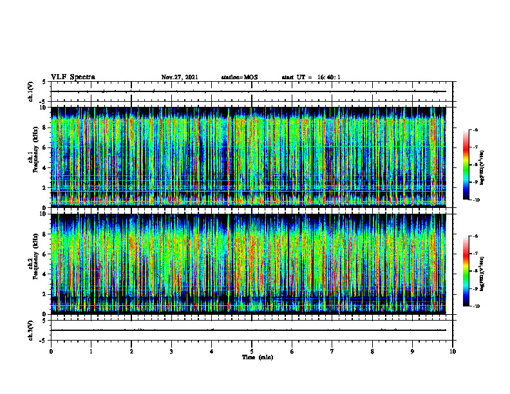Click the ch.2 spectrogram panel

coord(249,264)
